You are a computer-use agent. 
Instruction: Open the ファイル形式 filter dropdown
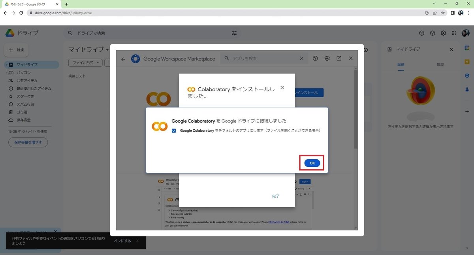pos(85,63)
